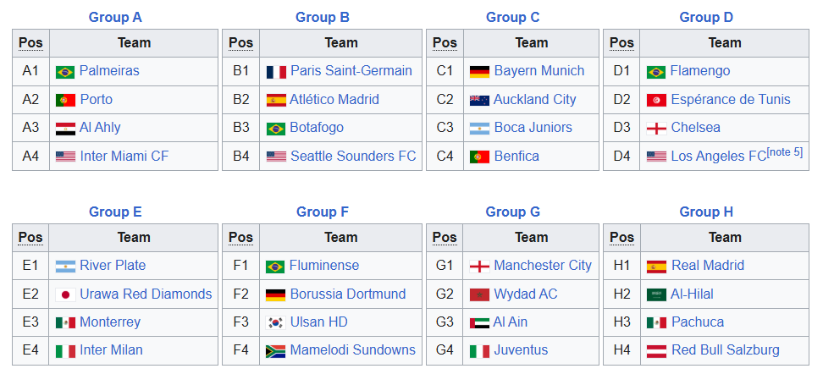Go to the Manchester City page link
The height and width of the screenshot is (385, 823).
(543, 266)
